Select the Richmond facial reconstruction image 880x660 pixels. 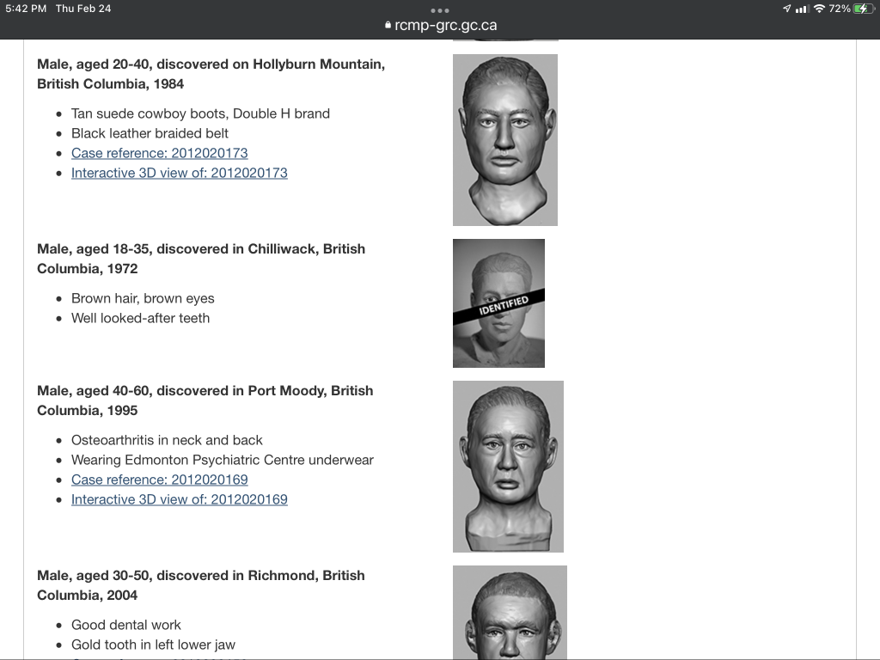pyautogui.click(x=510, y=612)
